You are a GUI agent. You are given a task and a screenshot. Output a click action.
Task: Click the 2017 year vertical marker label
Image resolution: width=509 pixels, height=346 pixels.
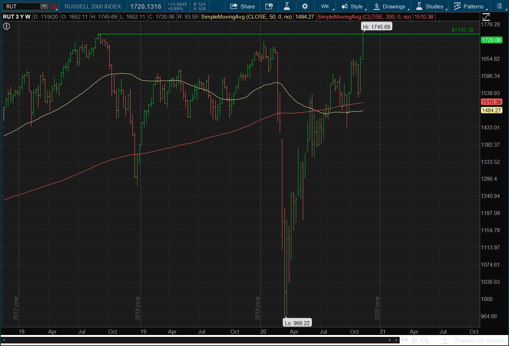pyautogui.click(x=16, y=308)
